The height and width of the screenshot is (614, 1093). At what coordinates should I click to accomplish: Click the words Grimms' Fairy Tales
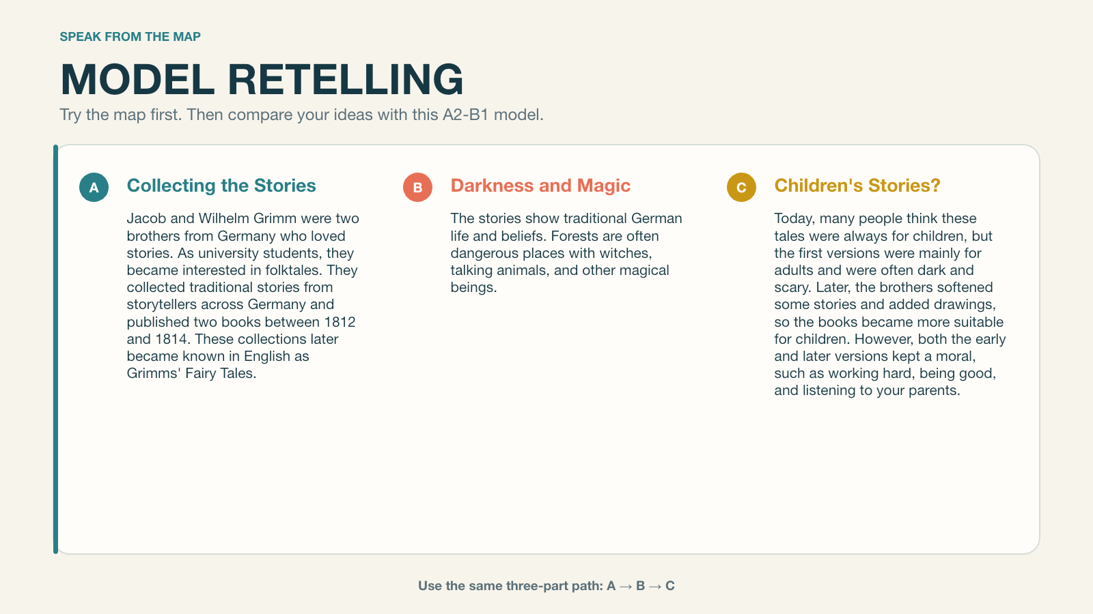[191, 373]
